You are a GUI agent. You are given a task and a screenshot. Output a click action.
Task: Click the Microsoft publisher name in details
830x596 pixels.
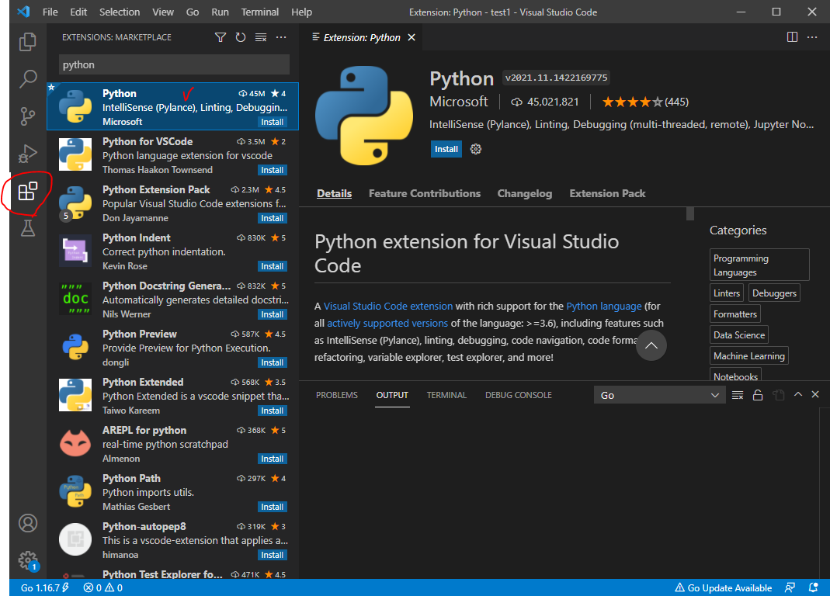(x=458, y=102)
